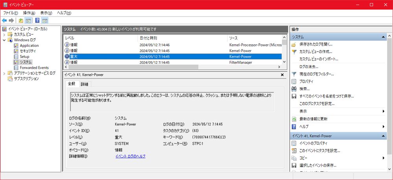Click the イベントのプロパティ icon
This screenshot has height=180, width=393.
(x=294, y=143)
